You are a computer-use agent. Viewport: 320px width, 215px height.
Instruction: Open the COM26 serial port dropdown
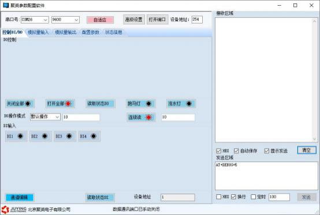click(35, 20)
